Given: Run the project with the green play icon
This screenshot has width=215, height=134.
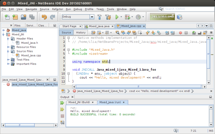Looking at the screenshot, I should pyautogui.click(x=117, y=17).
